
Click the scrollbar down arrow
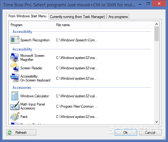tap(156, 122)
